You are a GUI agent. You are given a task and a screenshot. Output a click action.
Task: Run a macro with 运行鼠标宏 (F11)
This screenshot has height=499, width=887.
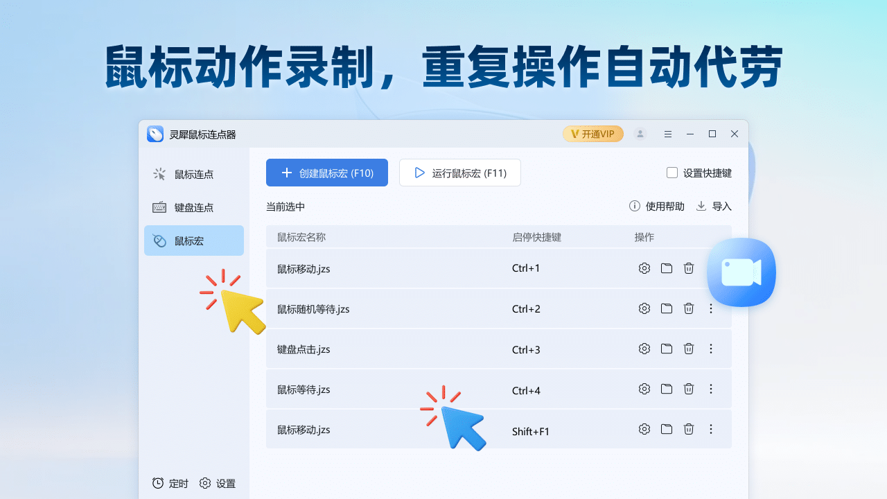459,173
